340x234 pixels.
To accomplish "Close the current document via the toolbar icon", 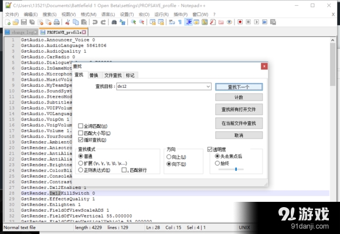I will 40,22.
